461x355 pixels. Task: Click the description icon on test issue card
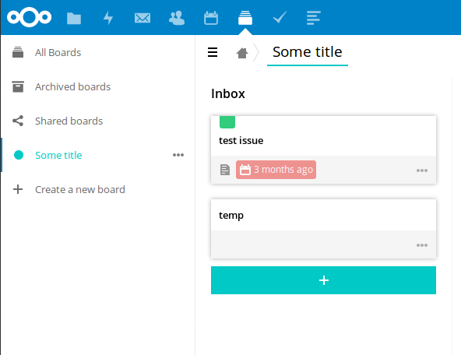(225, 170)
